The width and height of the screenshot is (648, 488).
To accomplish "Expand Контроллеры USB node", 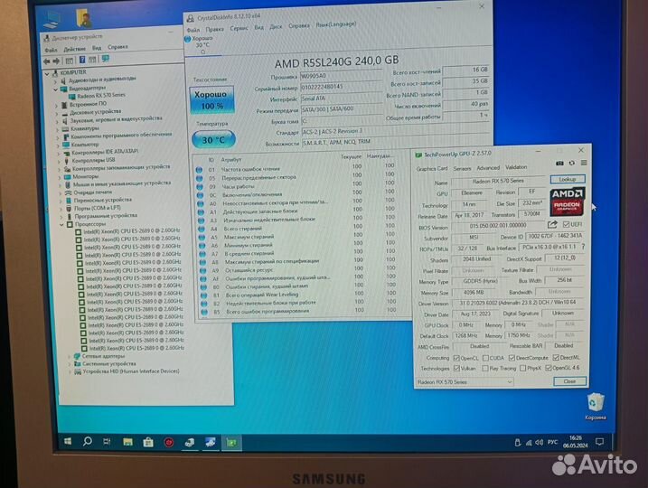I will coord(59,161).
